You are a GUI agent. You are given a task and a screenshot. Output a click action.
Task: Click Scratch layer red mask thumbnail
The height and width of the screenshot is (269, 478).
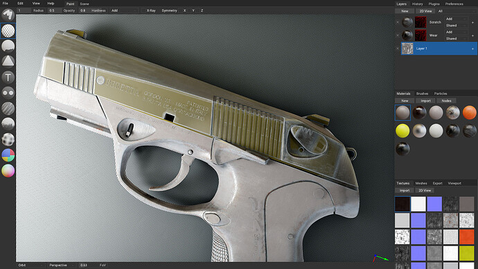click(421, 22)
